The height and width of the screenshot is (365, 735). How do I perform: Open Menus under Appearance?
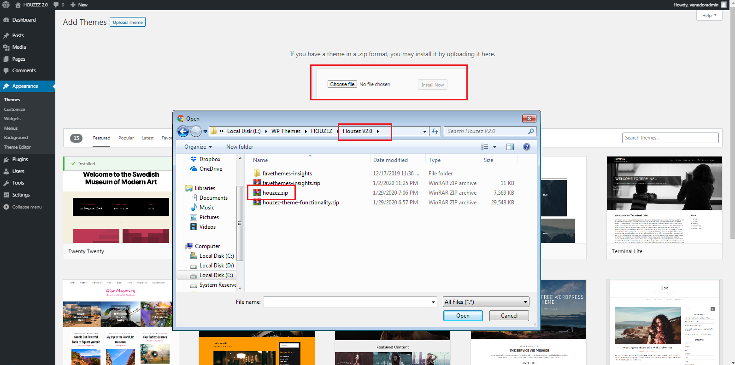click(x=11, y=128)
